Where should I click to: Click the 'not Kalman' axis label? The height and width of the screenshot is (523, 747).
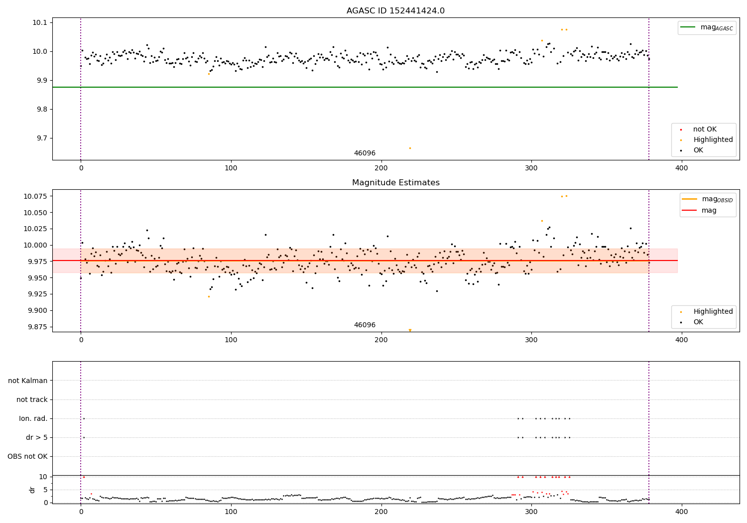click(x=28, y=381)
